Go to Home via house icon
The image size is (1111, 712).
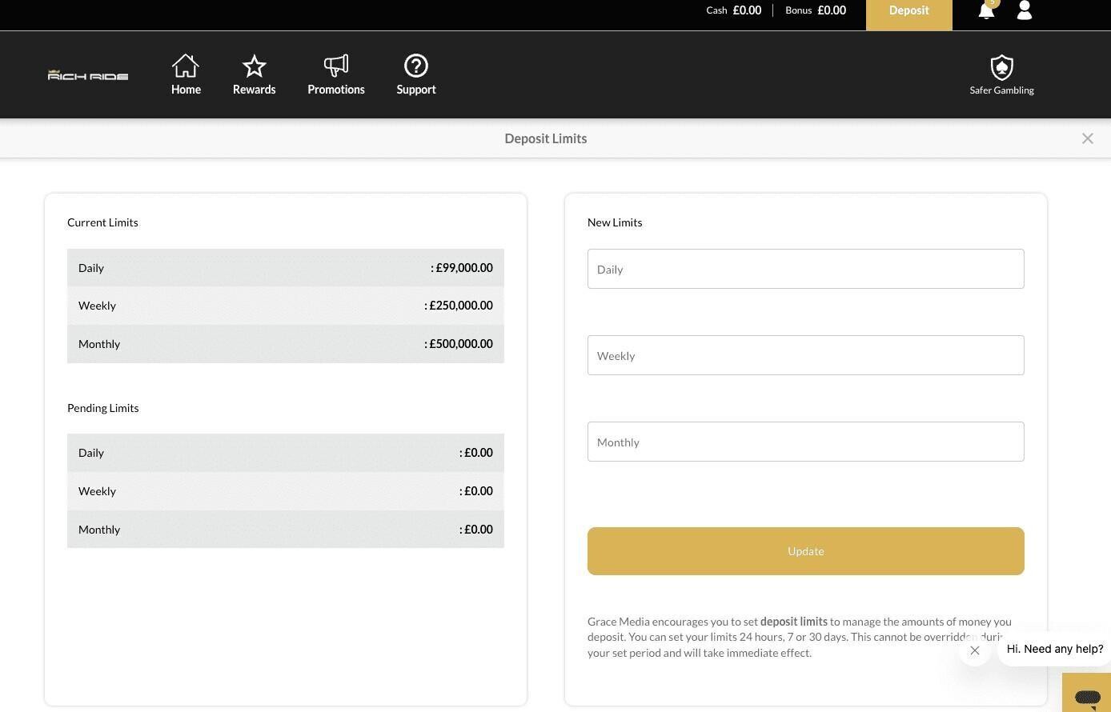click(186, 66)
